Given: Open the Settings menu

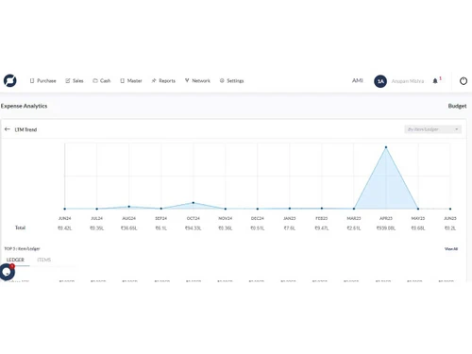Looking at the screenshot, I should [x=231, y=81].
